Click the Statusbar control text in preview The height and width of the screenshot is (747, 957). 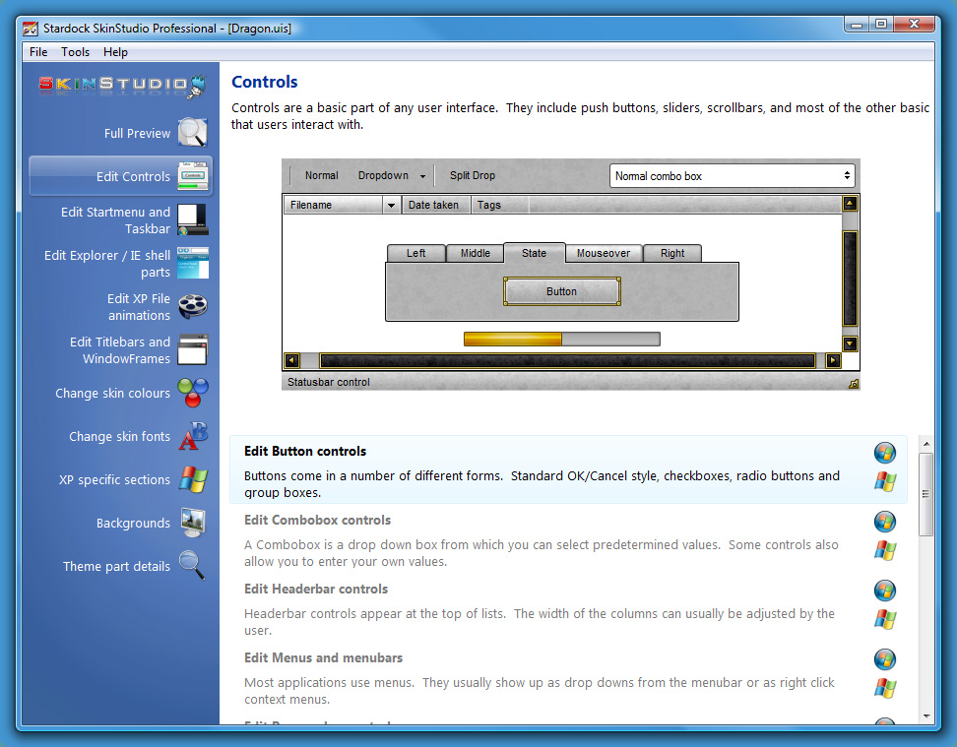329,382
